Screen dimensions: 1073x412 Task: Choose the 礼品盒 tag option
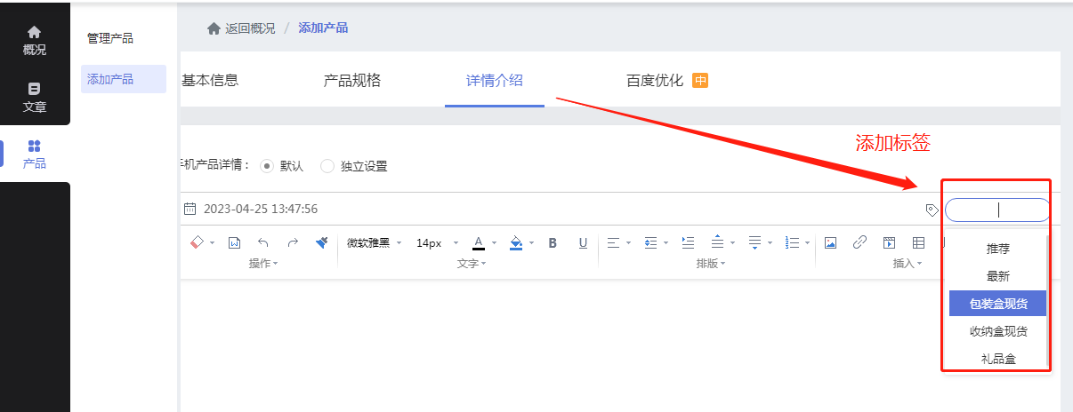click(x=997, y=359)
